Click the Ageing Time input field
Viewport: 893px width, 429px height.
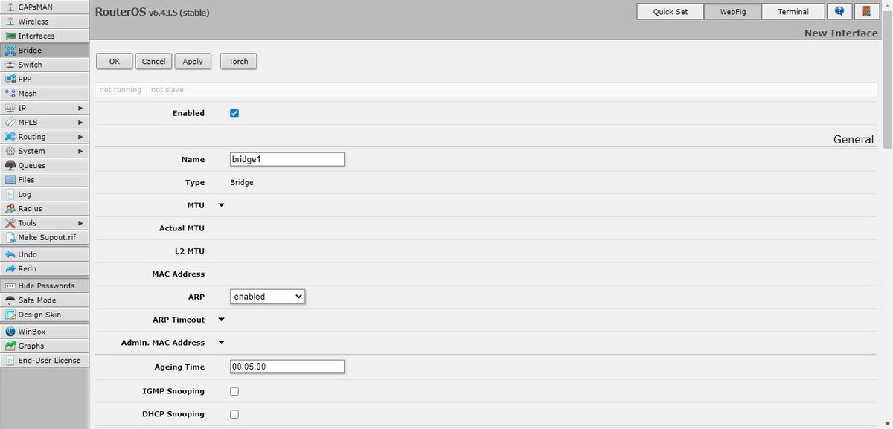point(287,367)
